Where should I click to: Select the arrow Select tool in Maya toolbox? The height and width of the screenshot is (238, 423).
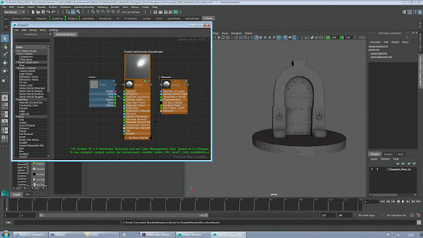[5, 38]
